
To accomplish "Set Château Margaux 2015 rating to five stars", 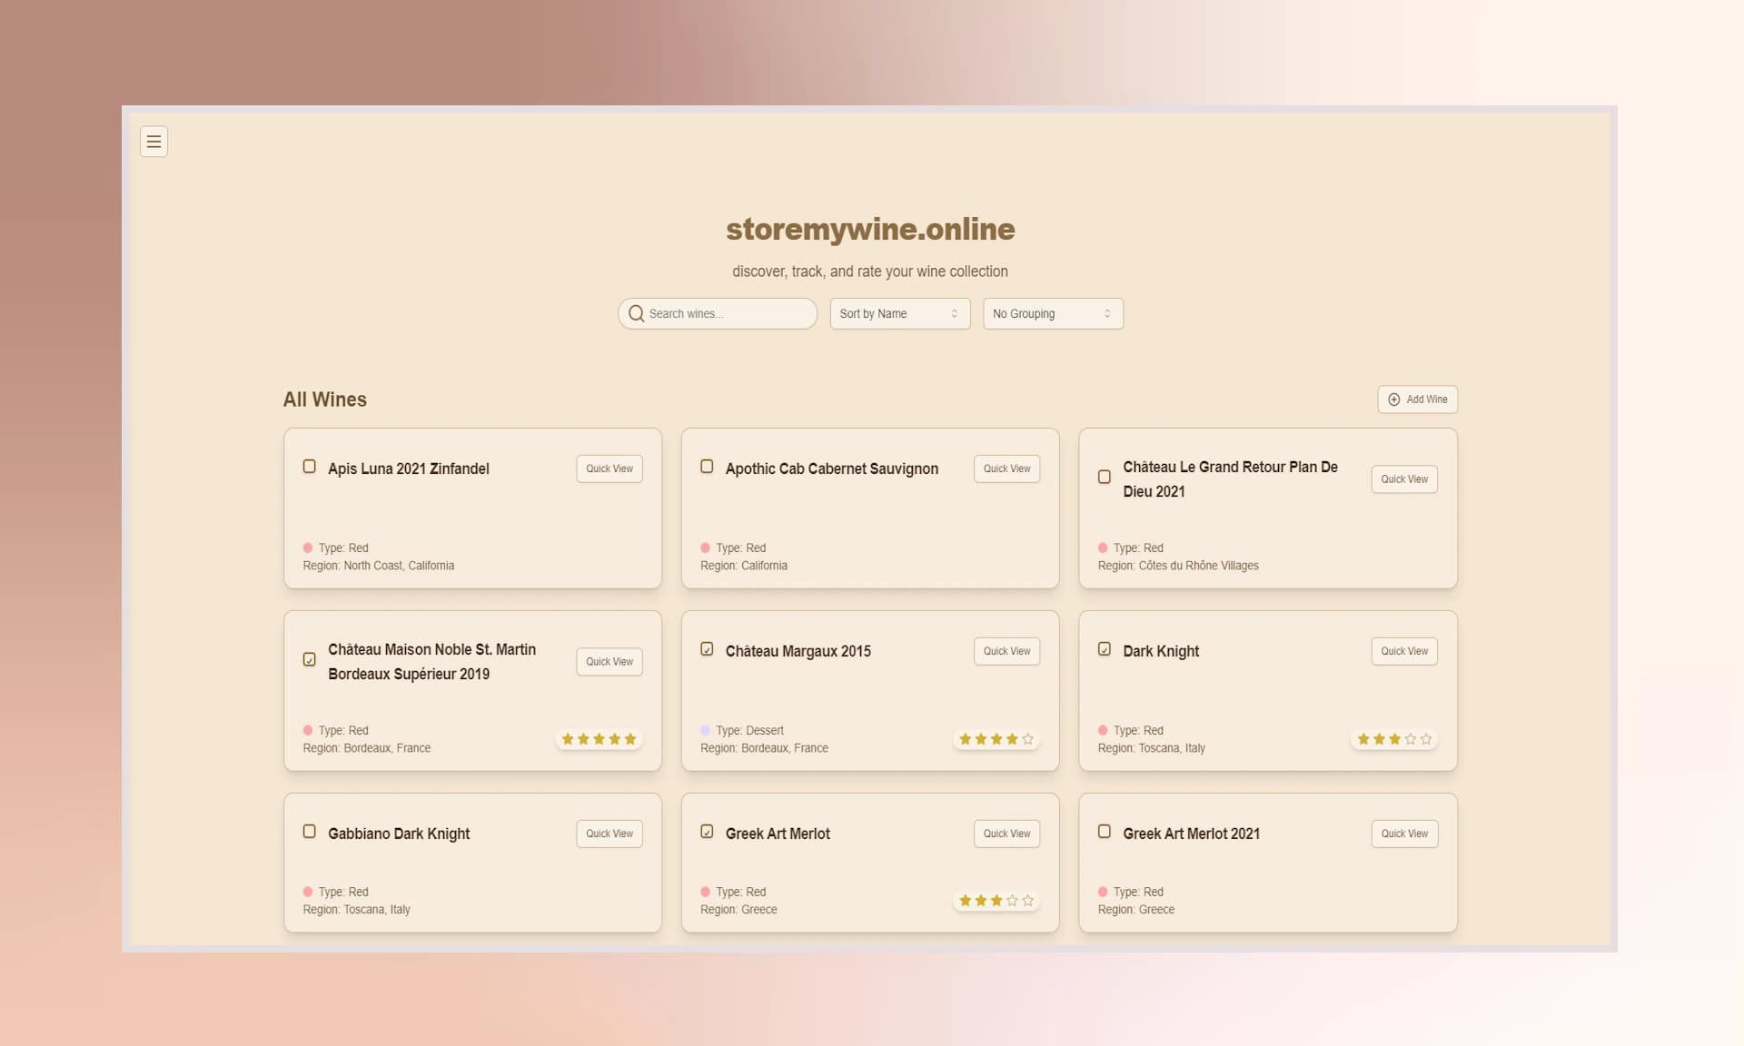I will pos(1027,739).
